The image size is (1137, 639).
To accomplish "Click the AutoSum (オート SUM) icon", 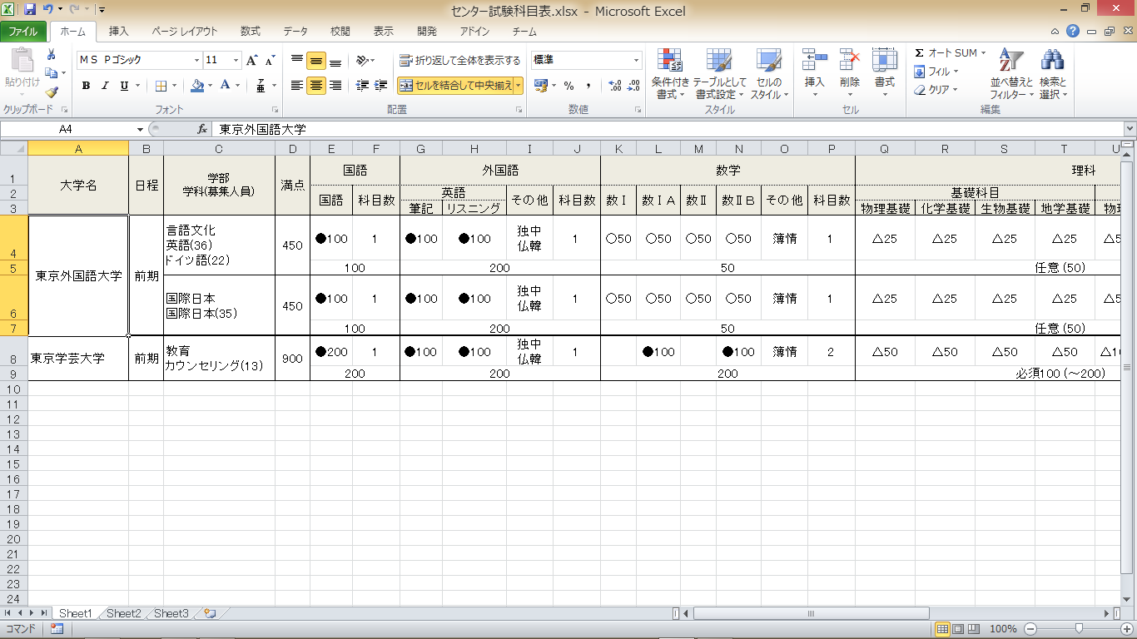I will pyautogui.click(x=920, y=53).
